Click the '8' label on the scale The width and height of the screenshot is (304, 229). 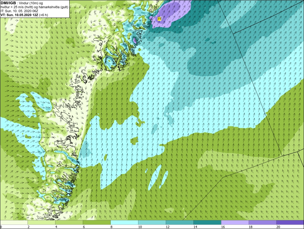coord(112,227)
